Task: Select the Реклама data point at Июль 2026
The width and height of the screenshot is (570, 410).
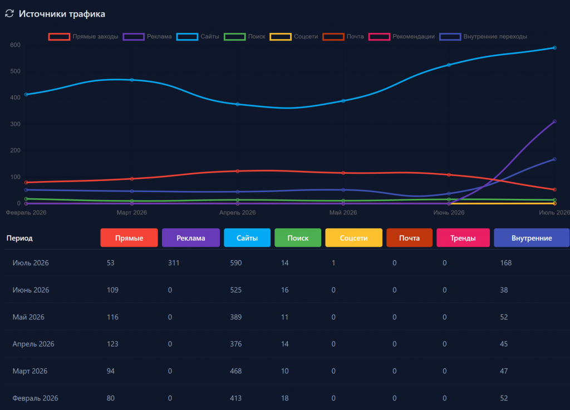Action: (x=554, y=121)
